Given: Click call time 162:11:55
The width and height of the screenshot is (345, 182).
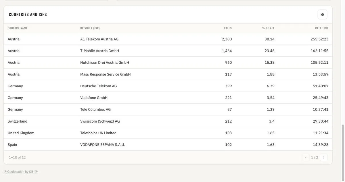Looking at the screenshot, I should point(319,51).
